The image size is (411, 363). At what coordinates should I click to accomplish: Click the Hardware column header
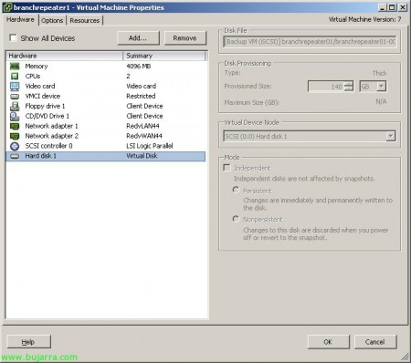click(64, 56)
